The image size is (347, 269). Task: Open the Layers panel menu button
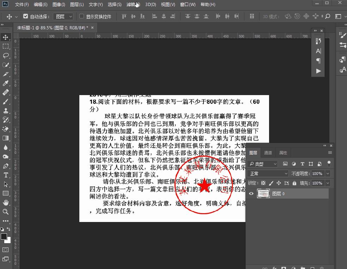pyautogui.click(x=330, y=152)
